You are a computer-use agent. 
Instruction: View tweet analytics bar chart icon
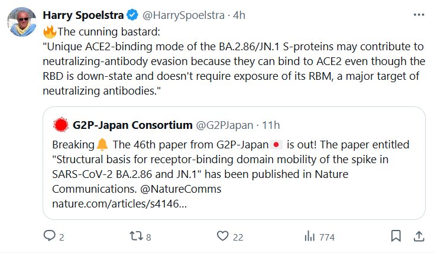pos(309,236)
